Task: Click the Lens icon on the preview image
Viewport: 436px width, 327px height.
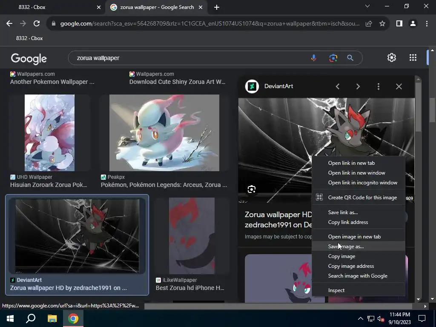Action: tap(251, 189)
